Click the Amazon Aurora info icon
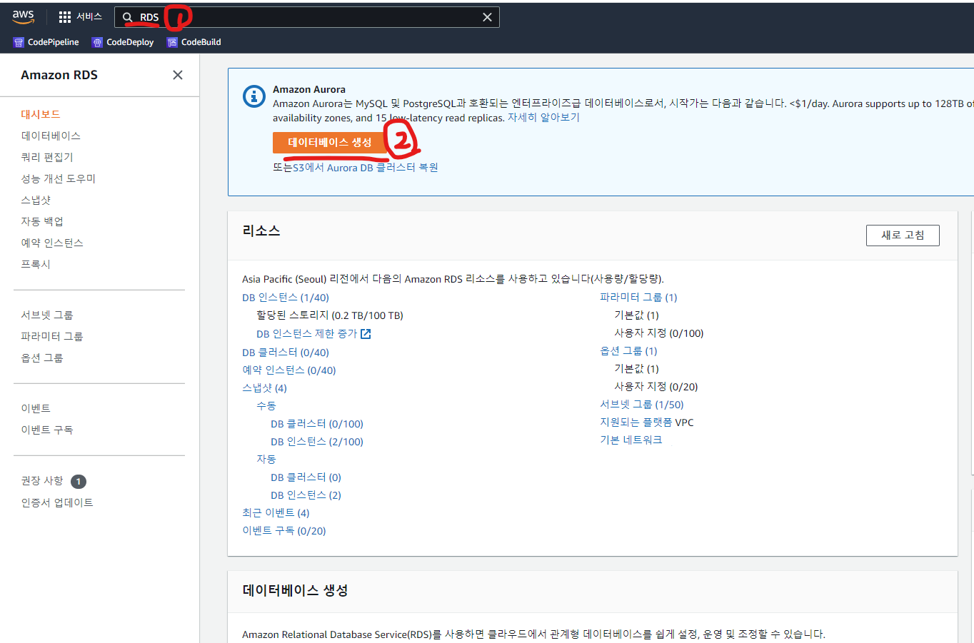974x643 pixels. pos(254,96)
